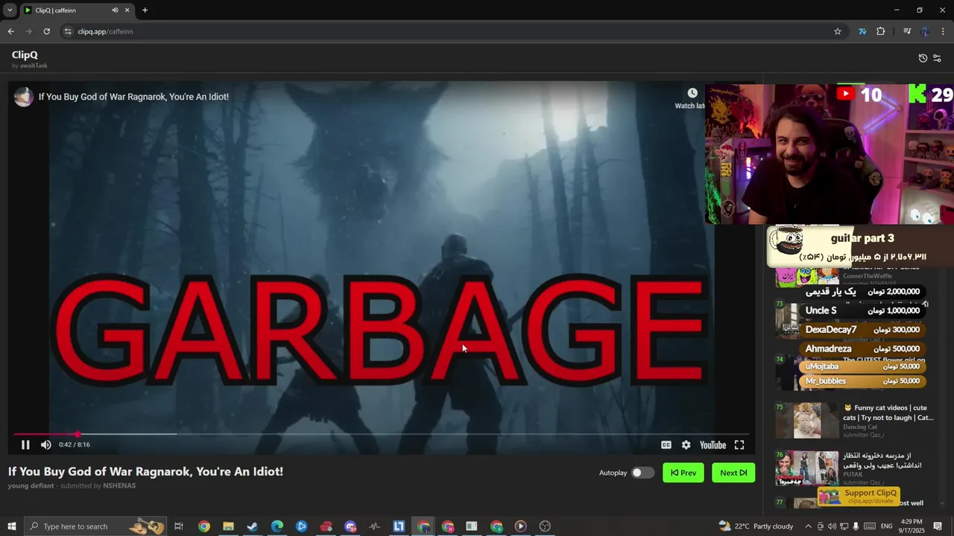The height and width of the screenshot is (536, 954).
Task: Open Windows notification center
Action: coord(938,526)
